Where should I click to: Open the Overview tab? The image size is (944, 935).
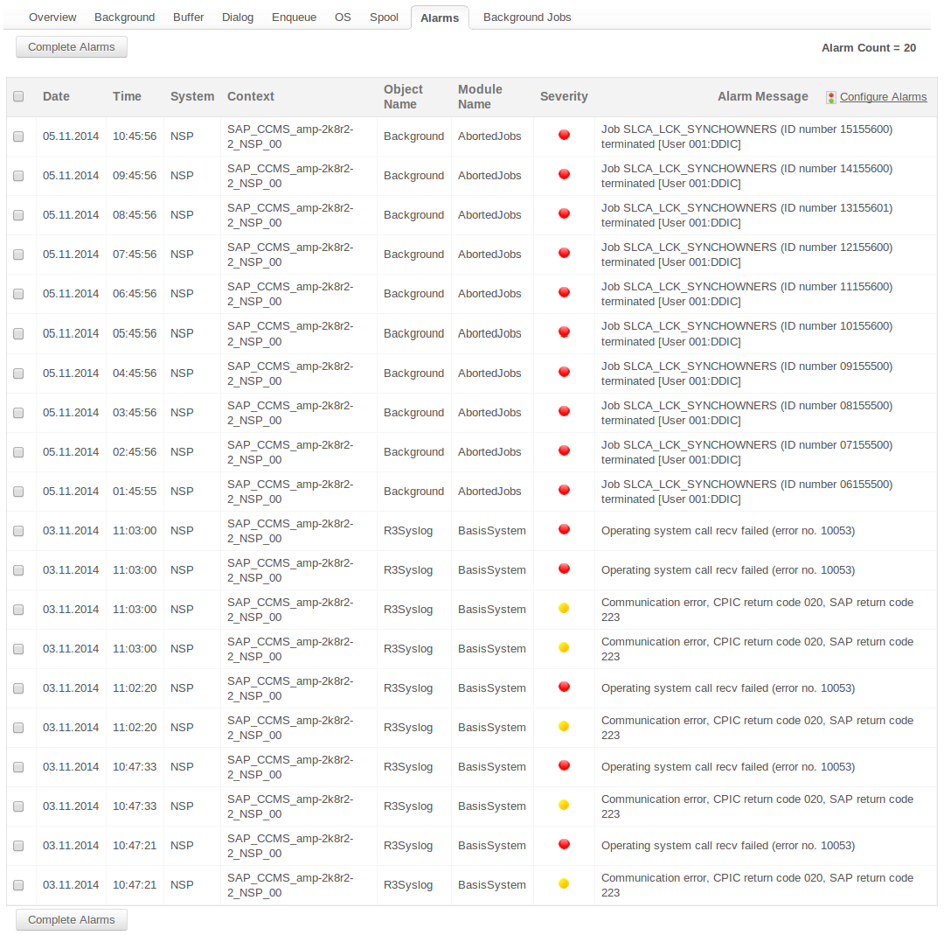click(x=52, y=17)
